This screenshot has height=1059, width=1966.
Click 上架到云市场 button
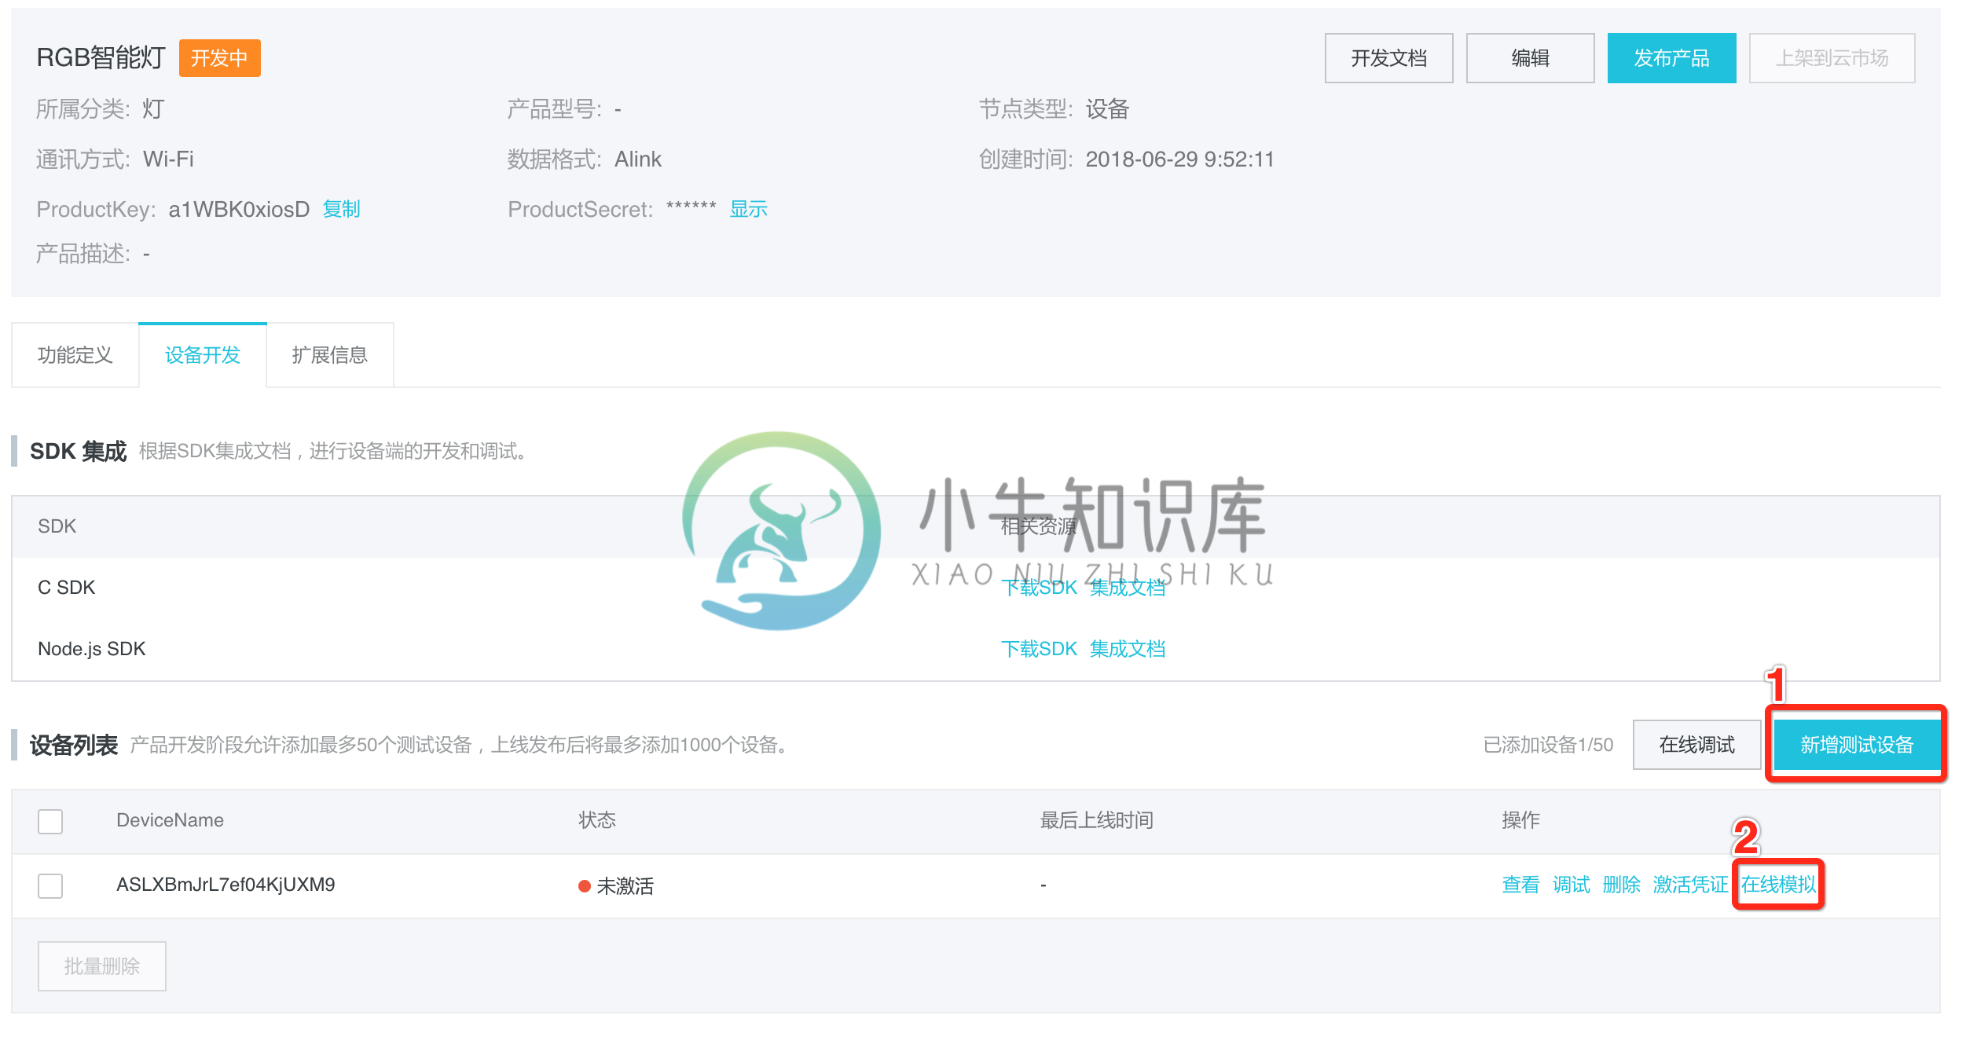(1832, 58)
